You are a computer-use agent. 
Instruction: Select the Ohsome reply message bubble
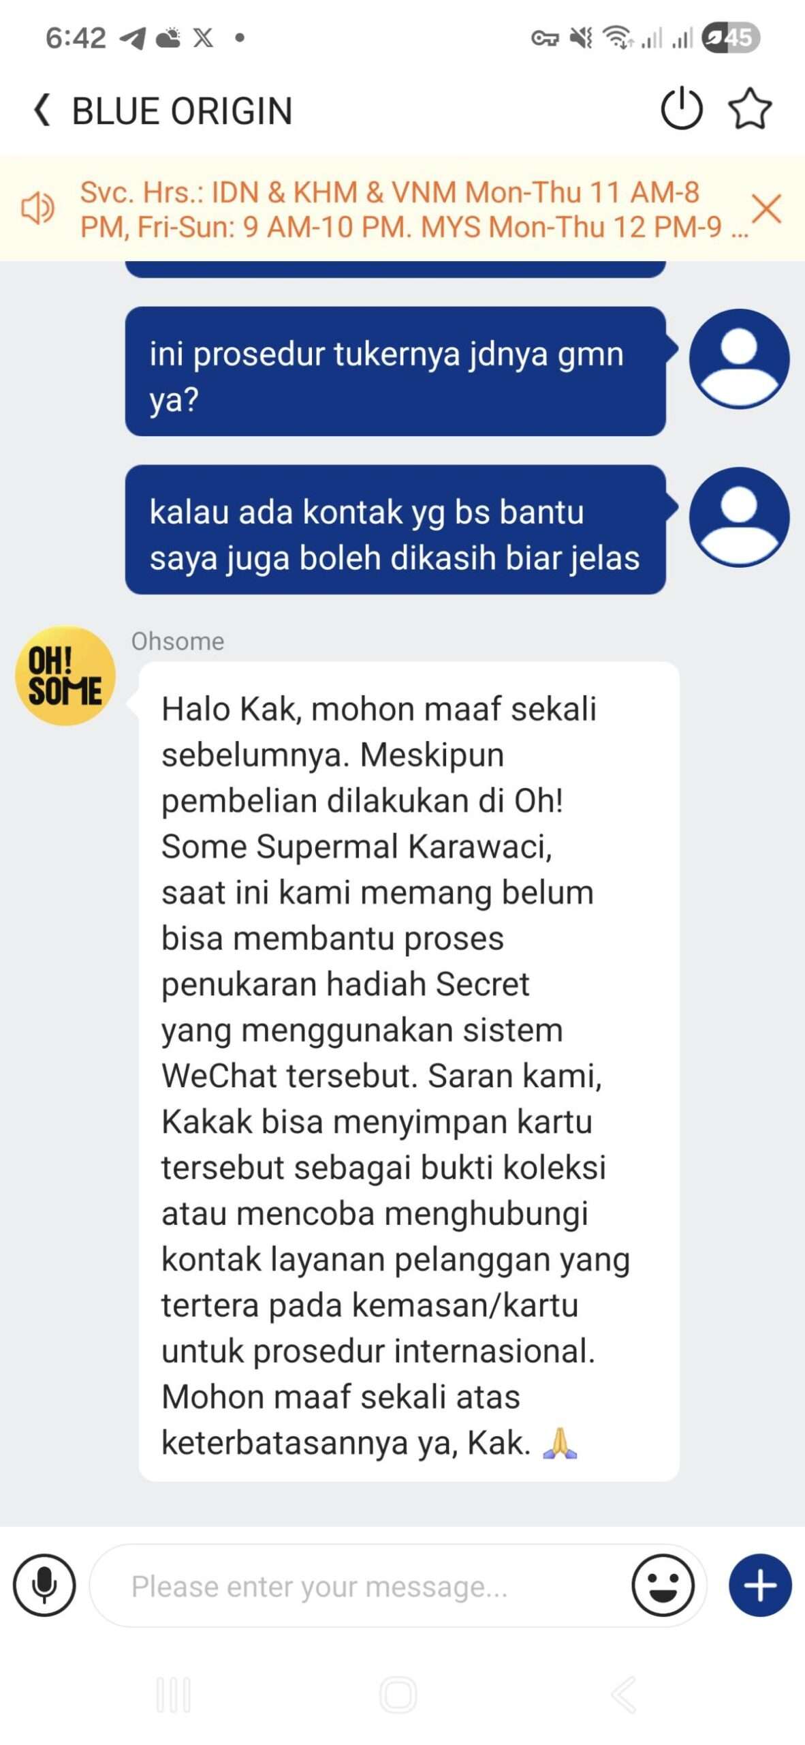(409, 1071)
